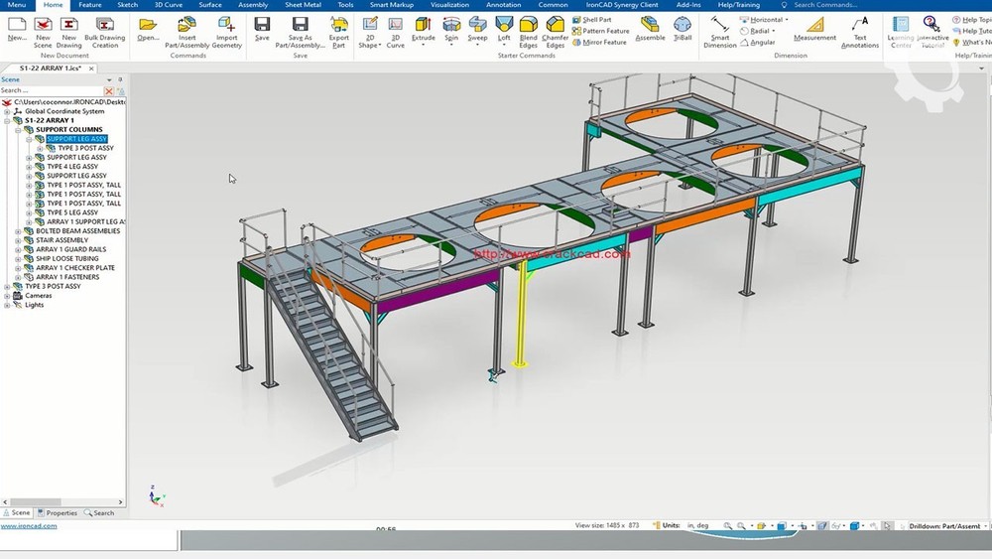Close the S1-22 ARRAY 1.ics document tab
The width and height of the screenshot is (992, 559).
tap(91, 69)
